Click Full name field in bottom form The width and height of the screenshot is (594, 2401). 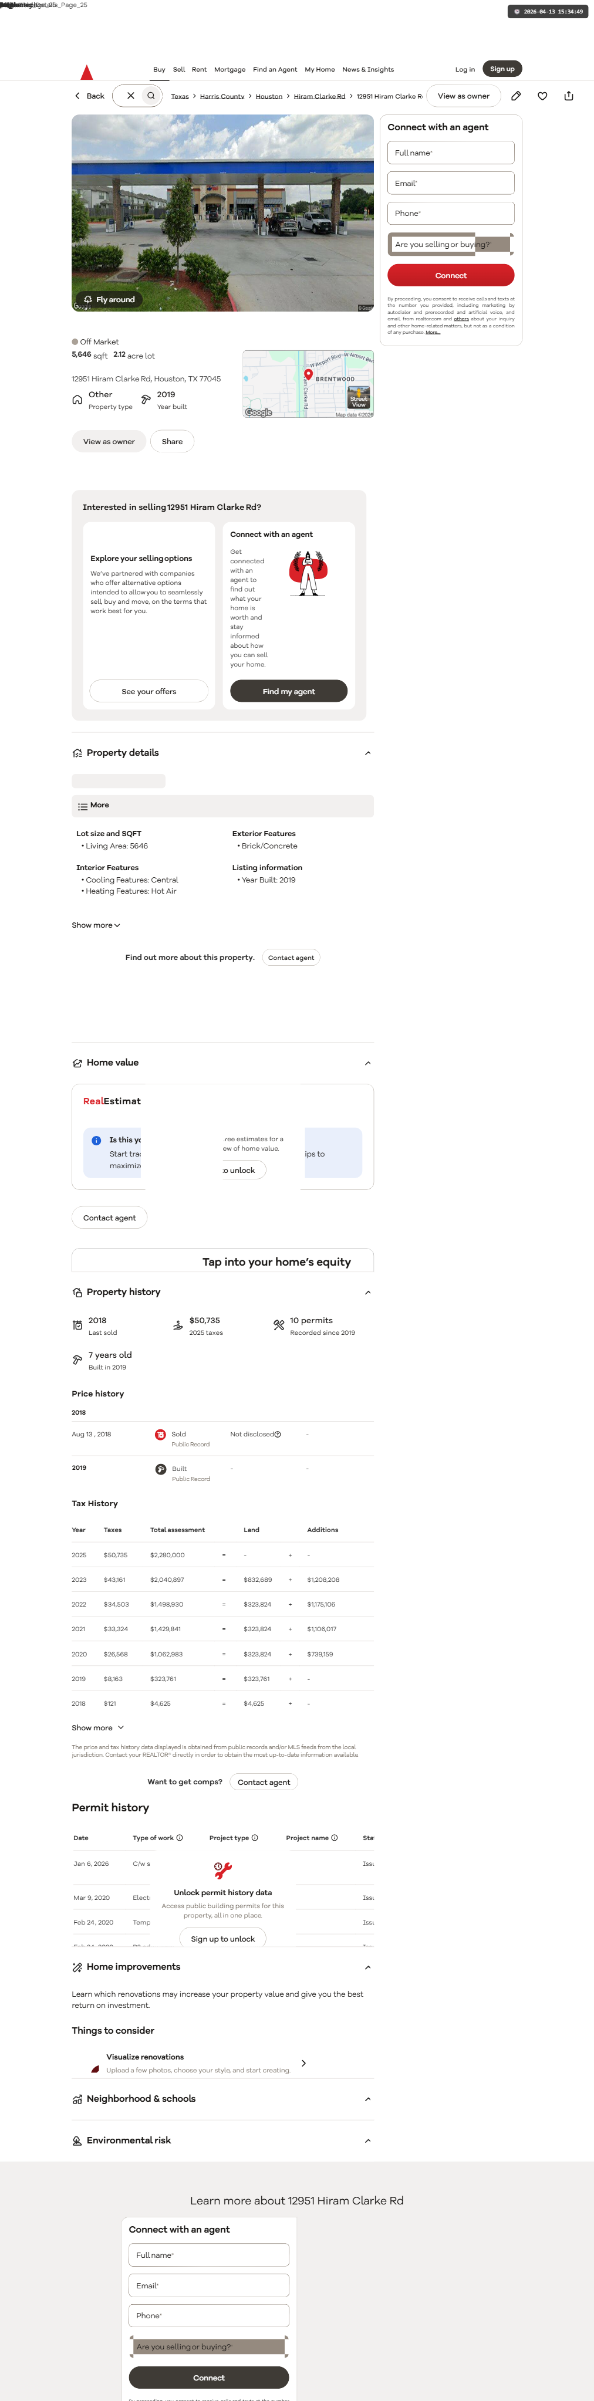tap(209, 2255)
